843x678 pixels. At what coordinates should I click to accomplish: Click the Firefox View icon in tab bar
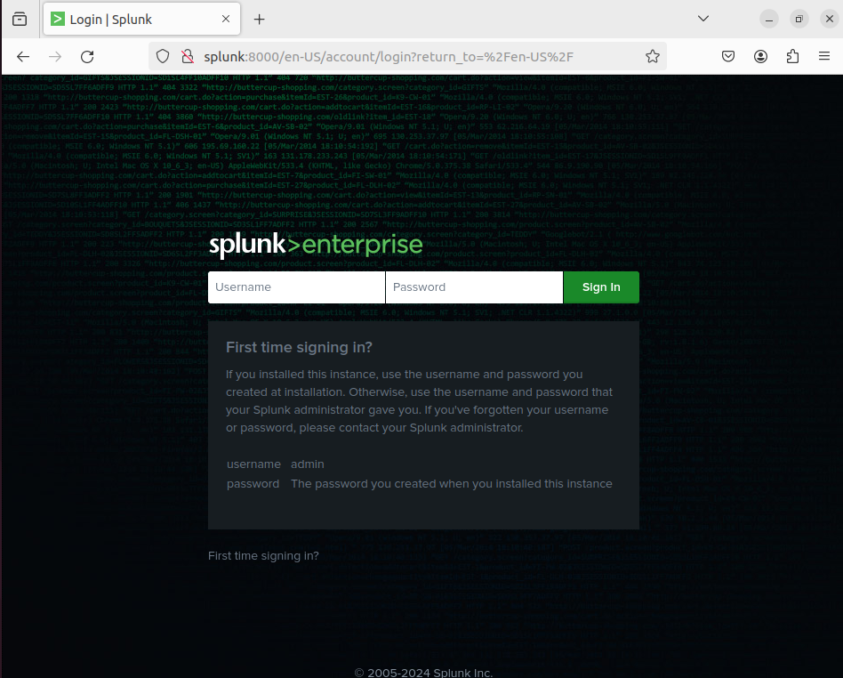(20, 19)
